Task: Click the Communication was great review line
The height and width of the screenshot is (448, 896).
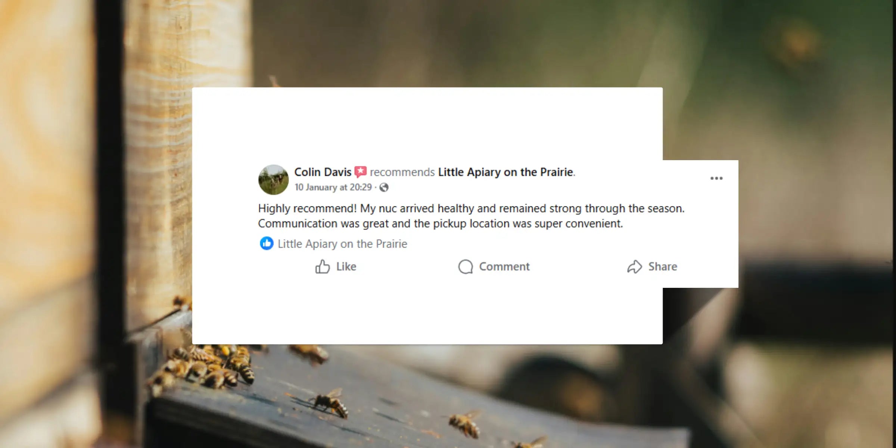Action: pyautogui.click(x=441, y=224)
